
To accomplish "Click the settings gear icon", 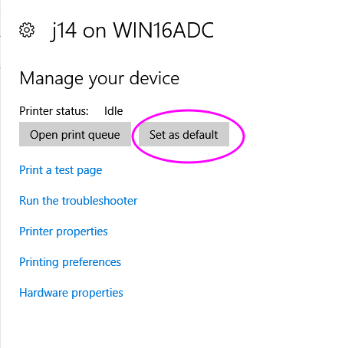I will click(27, 30).
